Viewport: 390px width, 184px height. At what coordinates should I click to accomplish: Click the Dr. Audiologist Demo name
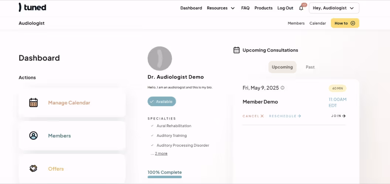(x=175, y=77)
